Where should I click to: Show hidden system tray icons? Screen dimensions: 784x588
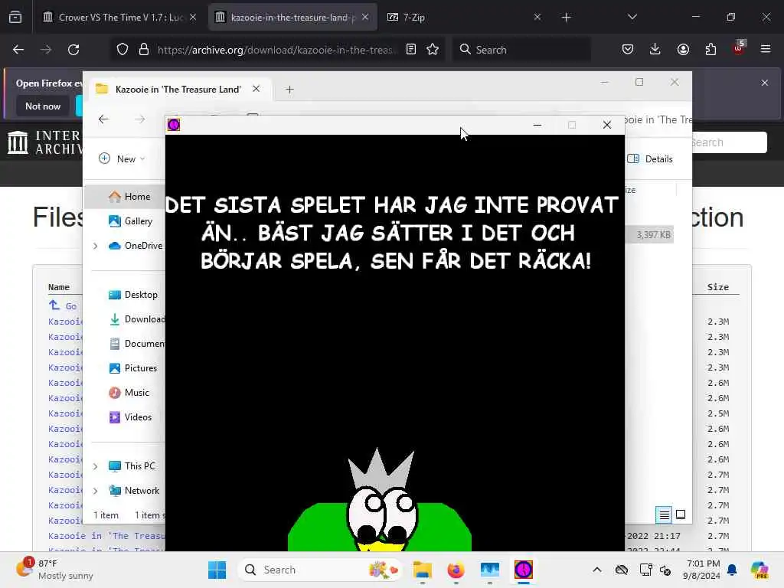point(597,570)
